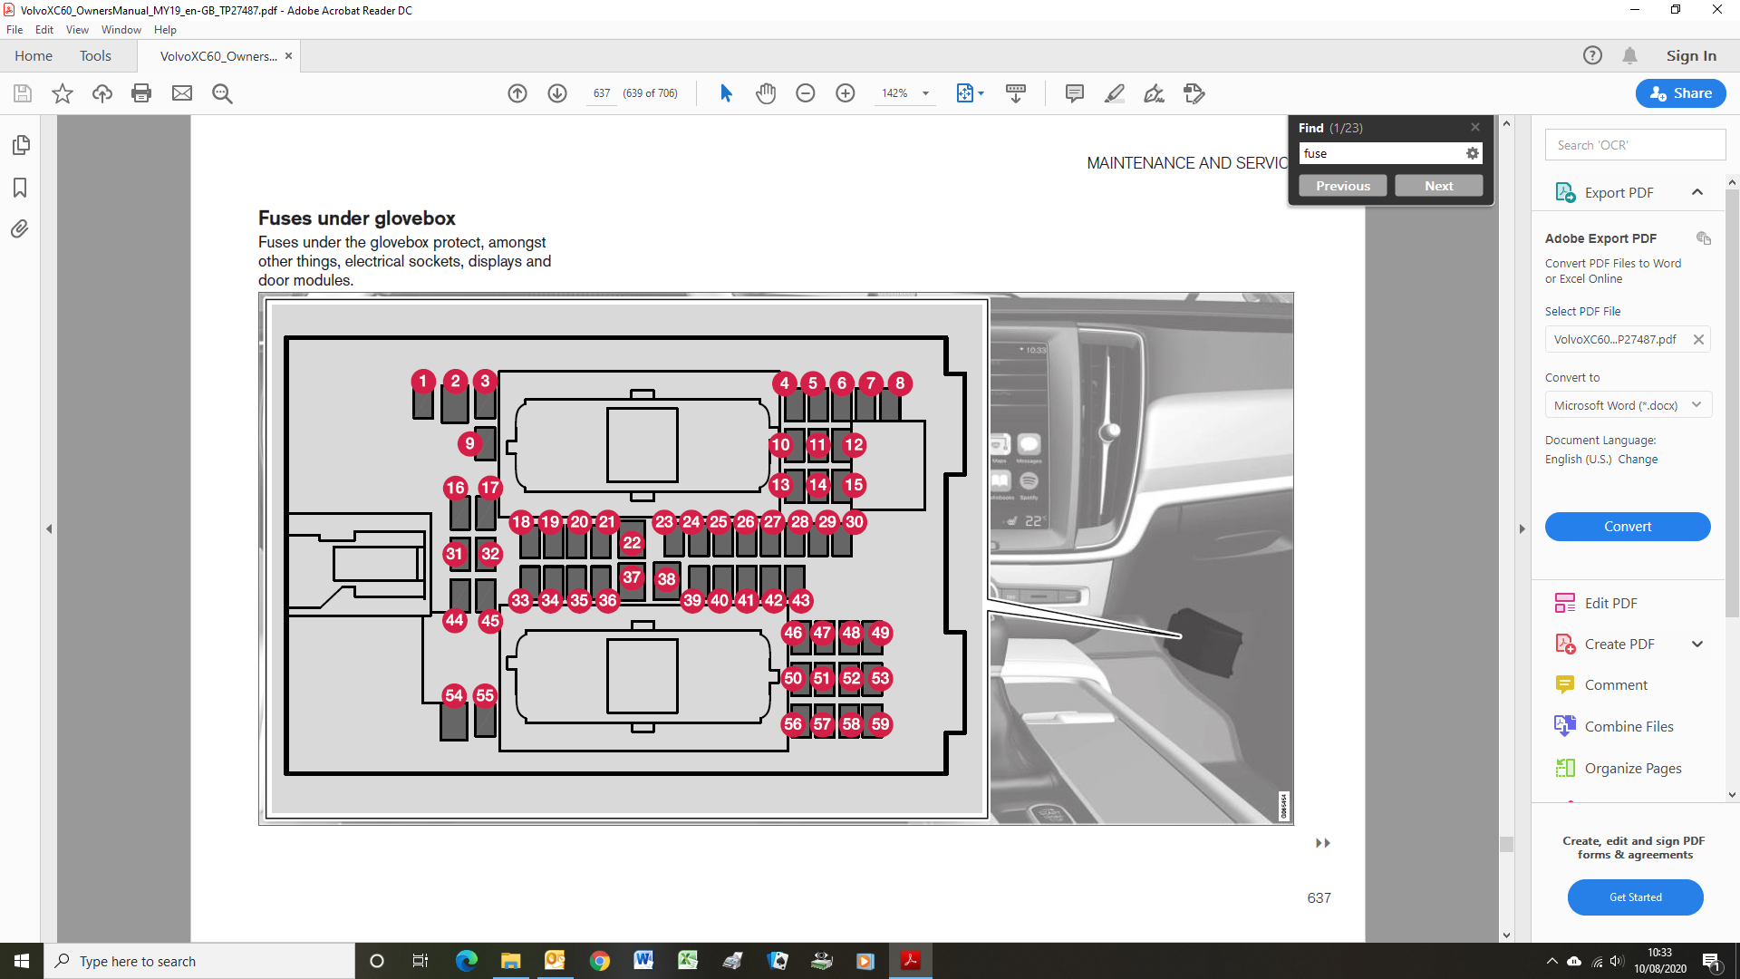Screen dimensions: 1740x979
Task: Open Google Chrome from taskbar
Action: coord(599,961)
